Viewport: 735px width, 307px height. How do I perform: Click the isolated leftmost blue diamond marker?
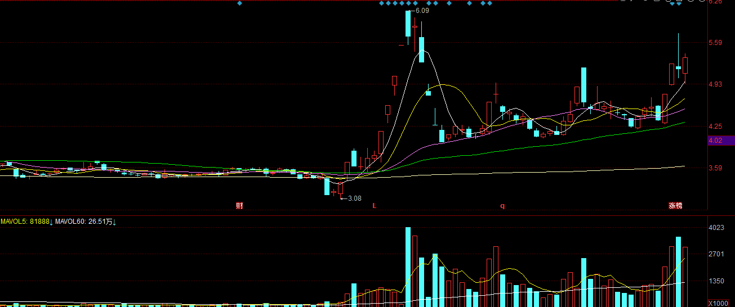pos(239,3)
